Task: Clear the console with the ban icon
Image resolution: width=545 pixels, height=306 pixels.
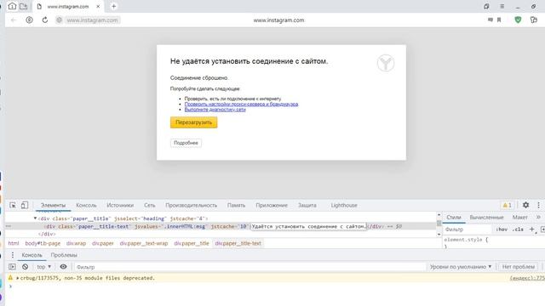Action: pos(25,267)
